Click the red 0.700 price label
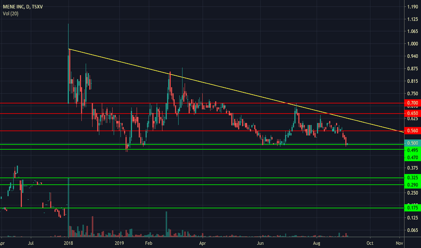This screenshot has width=421, height=248. [412, 103]
